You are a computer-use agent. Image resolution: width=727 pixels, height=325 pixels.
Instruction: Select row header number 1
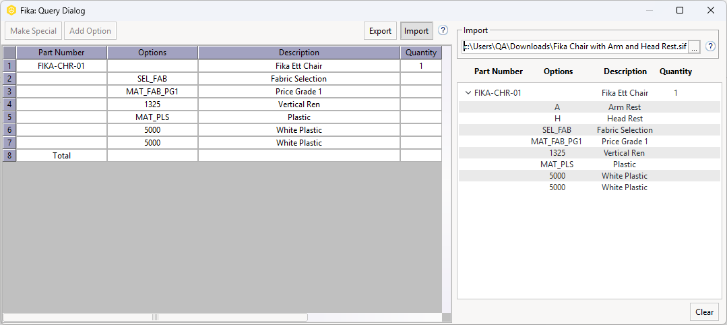(x=9, y=66)
